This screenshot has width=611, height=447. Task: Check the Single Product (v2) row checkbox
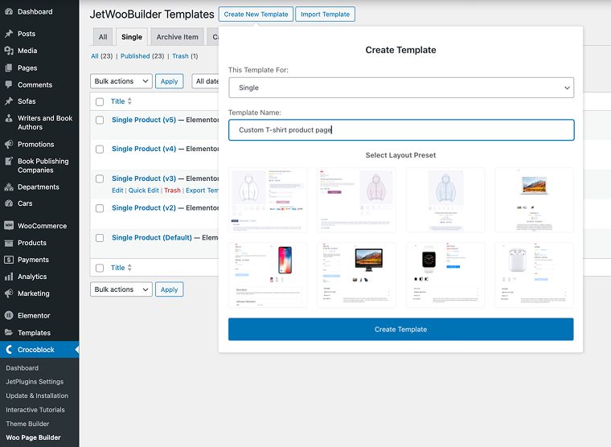pos(100,208)
